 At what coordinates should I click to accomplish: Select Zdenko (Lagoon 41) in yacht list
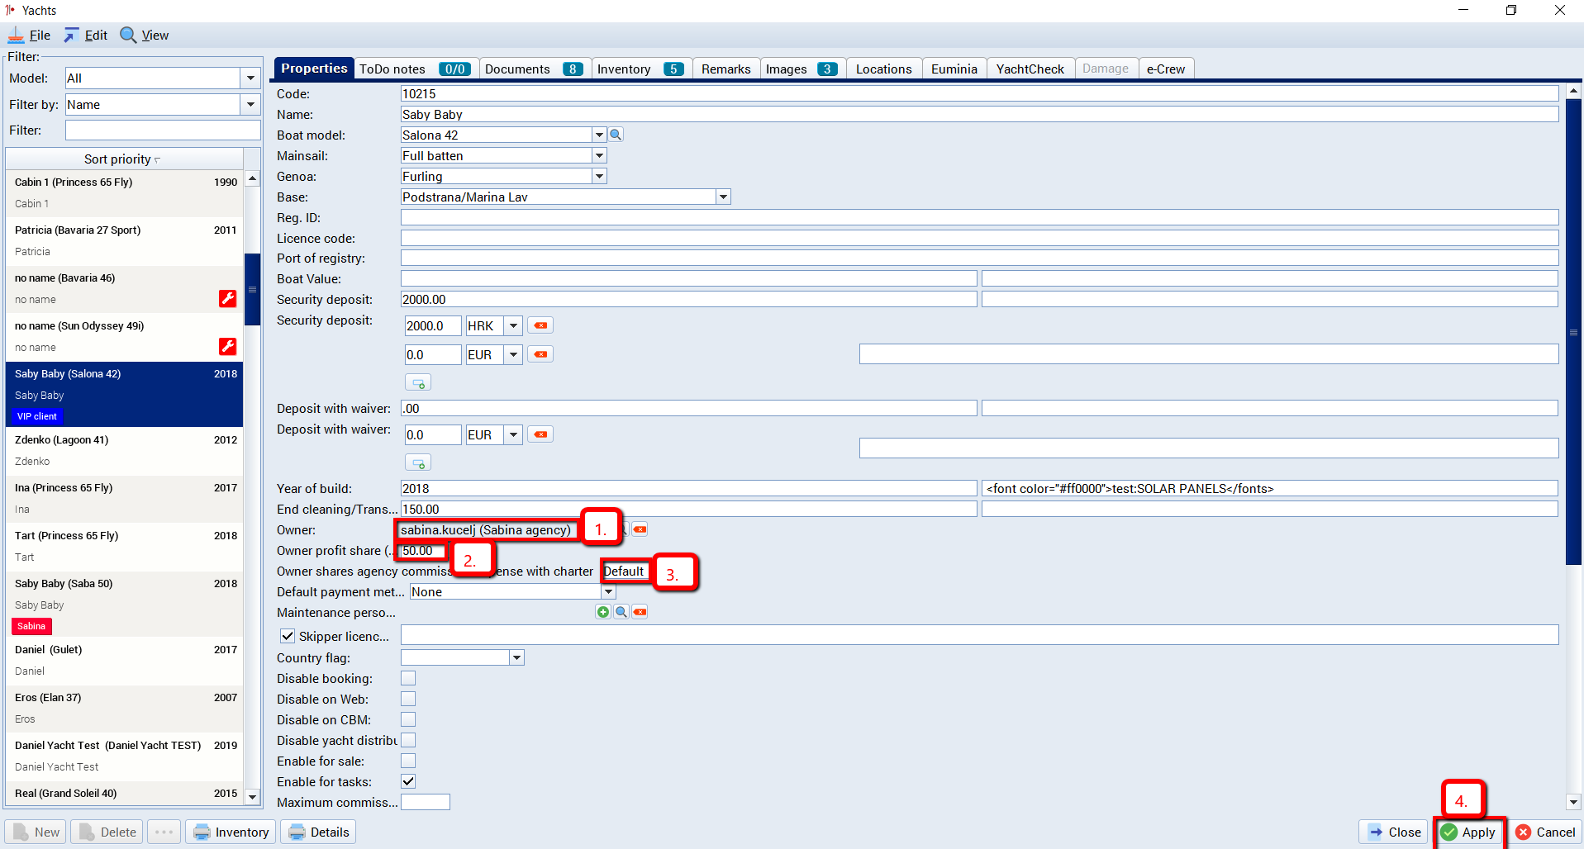[x=125, y=451]
